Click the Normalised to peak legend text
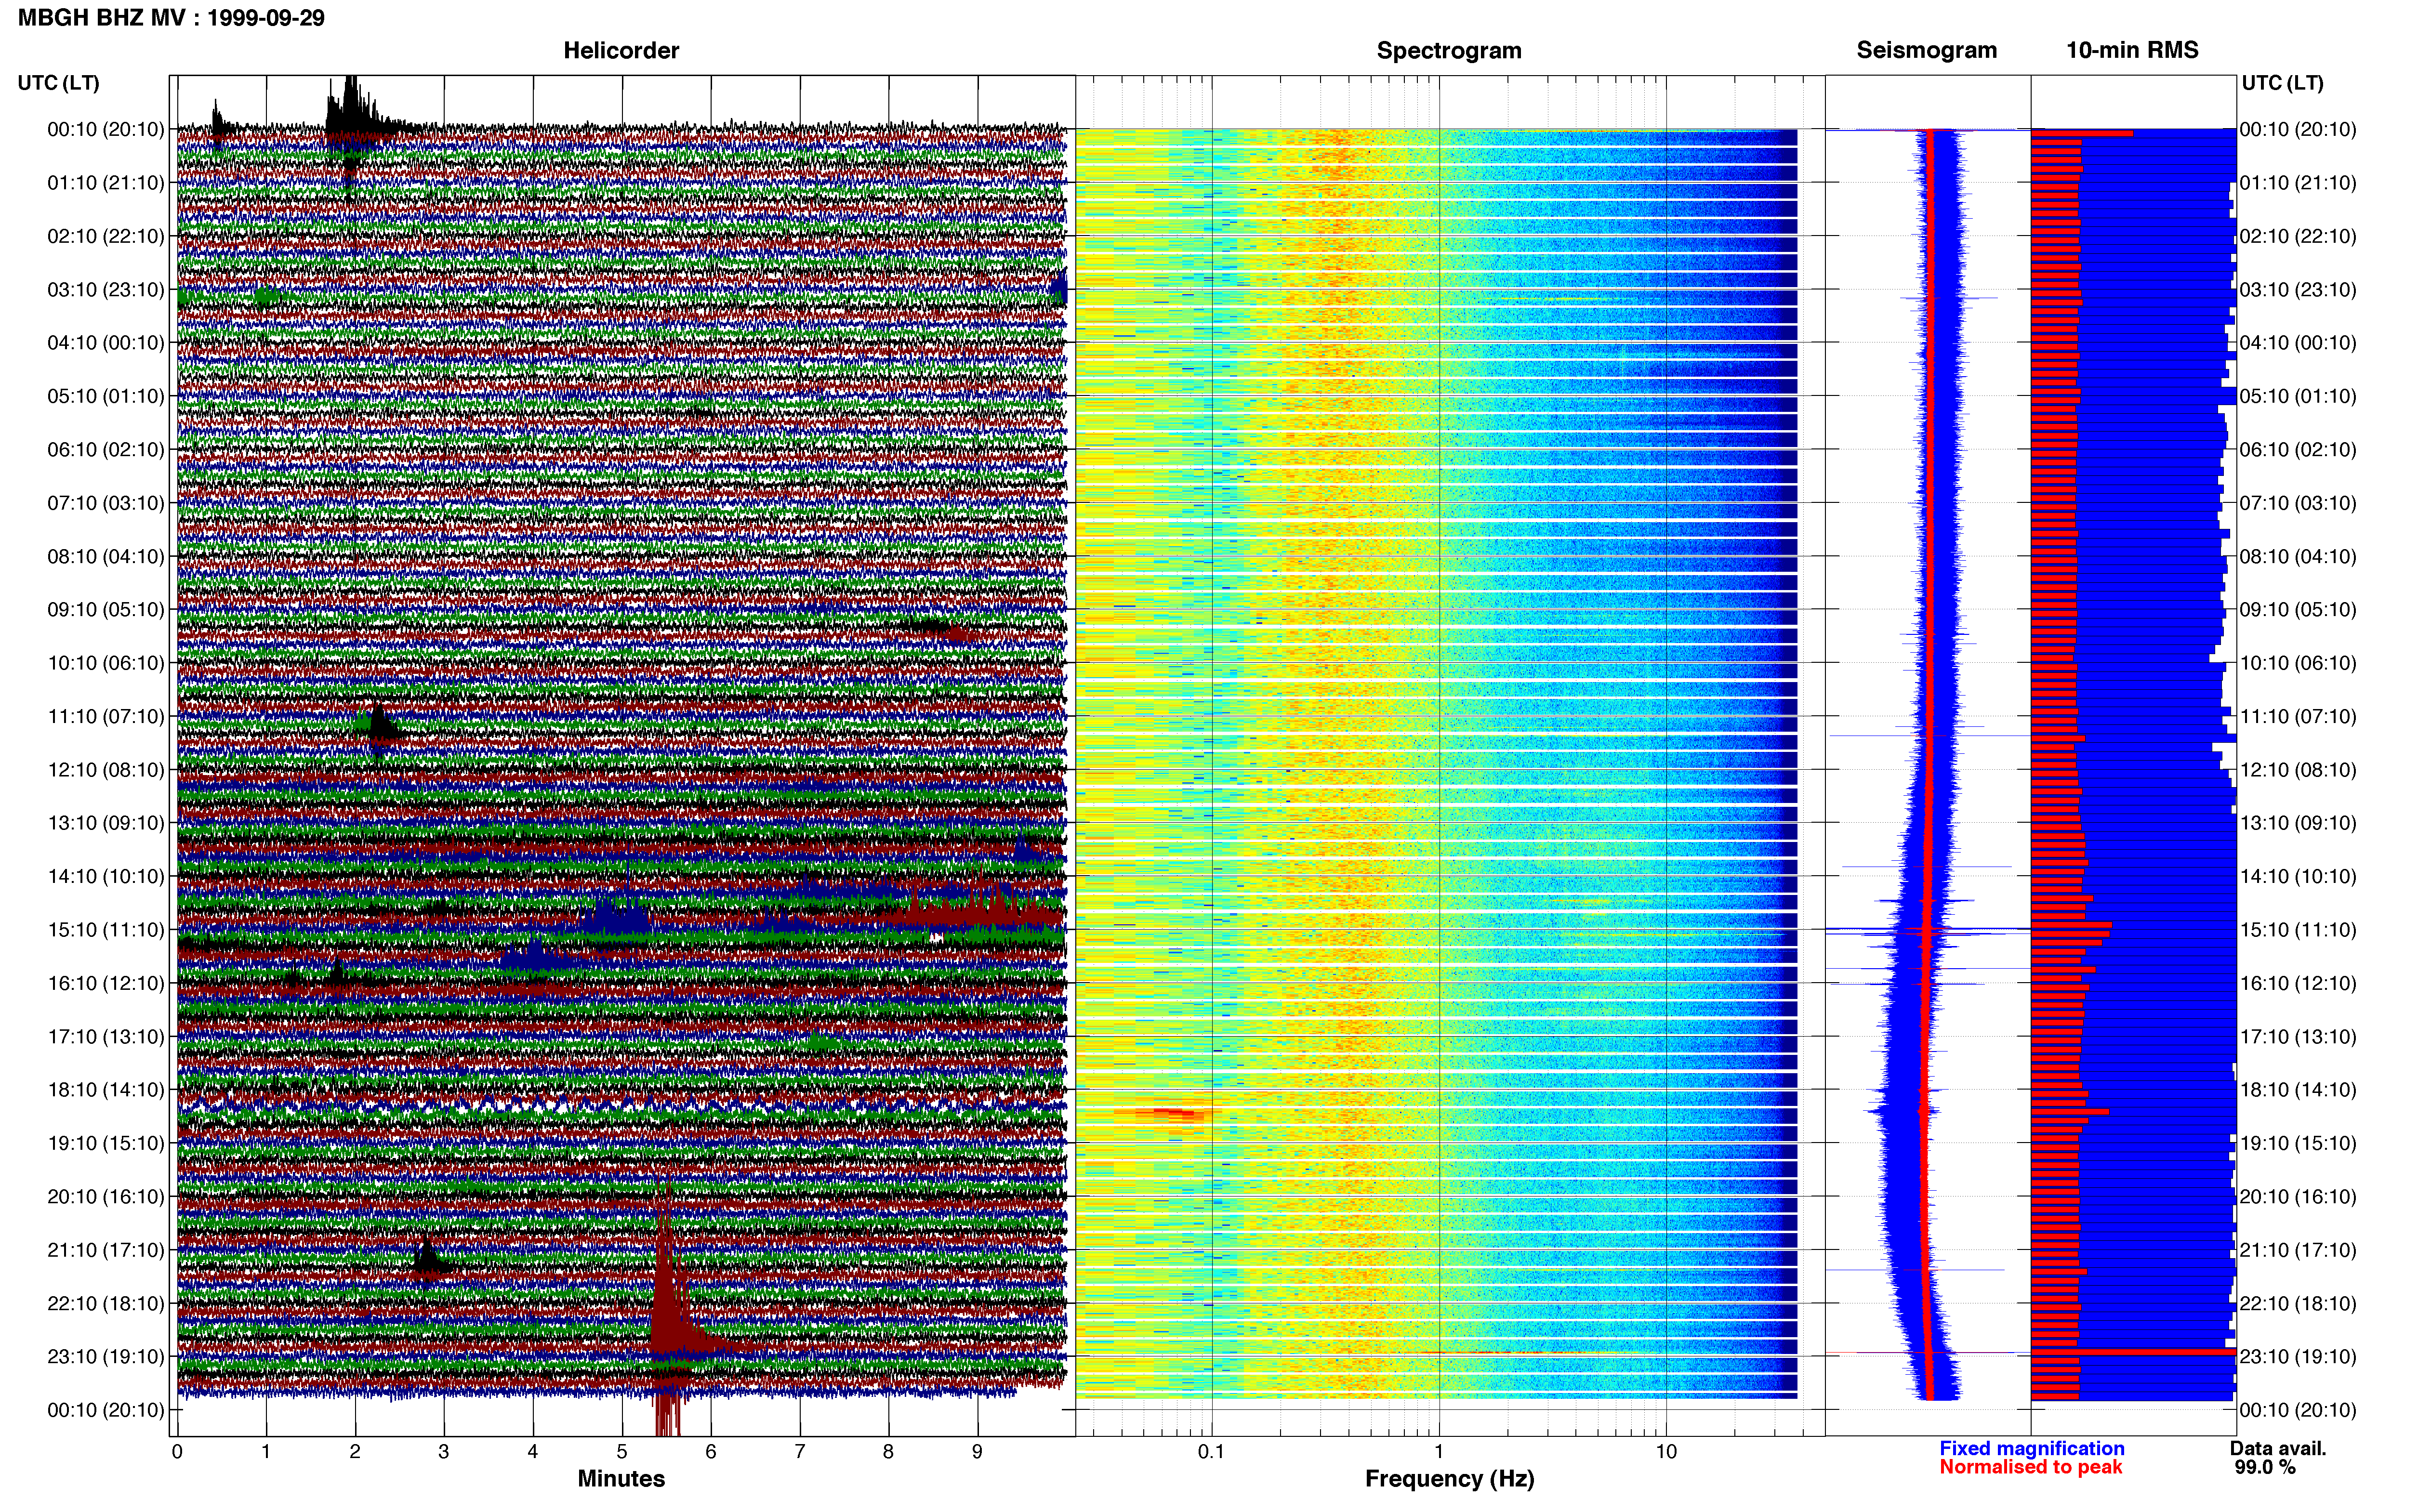 [2030, 1467]
